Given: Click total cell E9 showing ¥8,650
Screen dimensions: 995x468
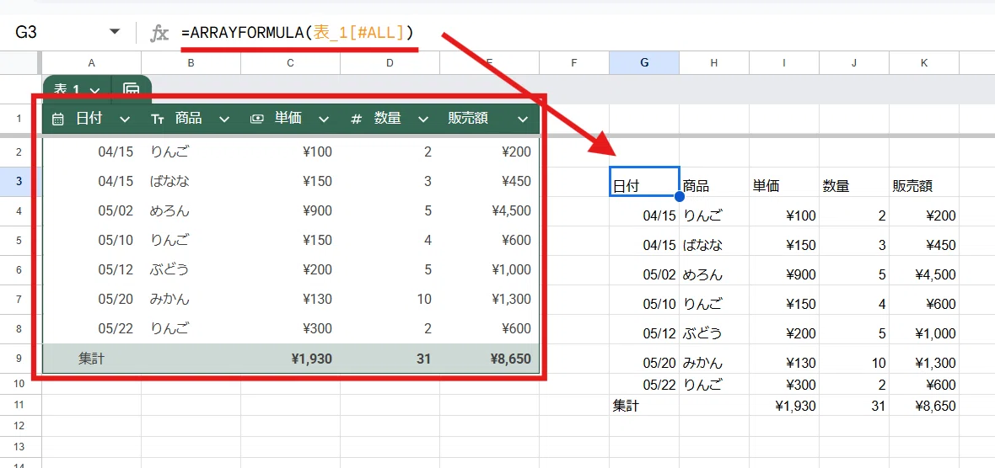Looking at the screenshot, I should coord(488,359).
